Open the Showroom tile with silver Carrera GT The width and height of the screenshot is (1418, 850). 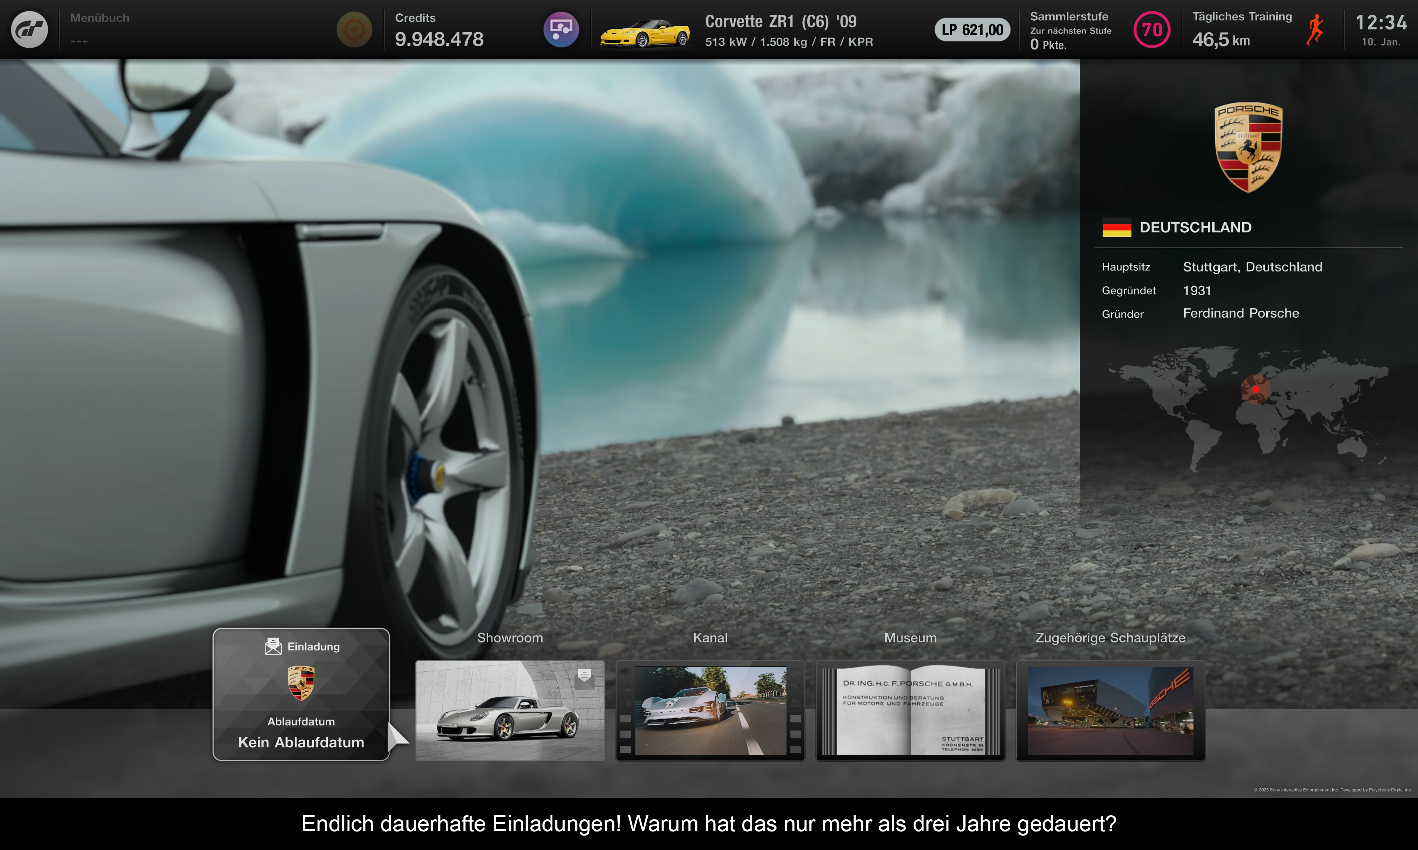[510, 710]
